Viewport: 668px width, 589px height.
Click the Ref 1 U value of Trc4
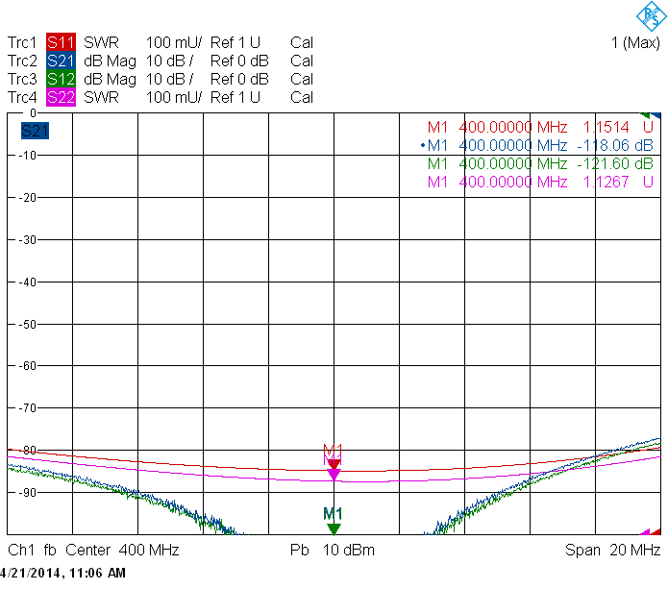pos(235,98)
